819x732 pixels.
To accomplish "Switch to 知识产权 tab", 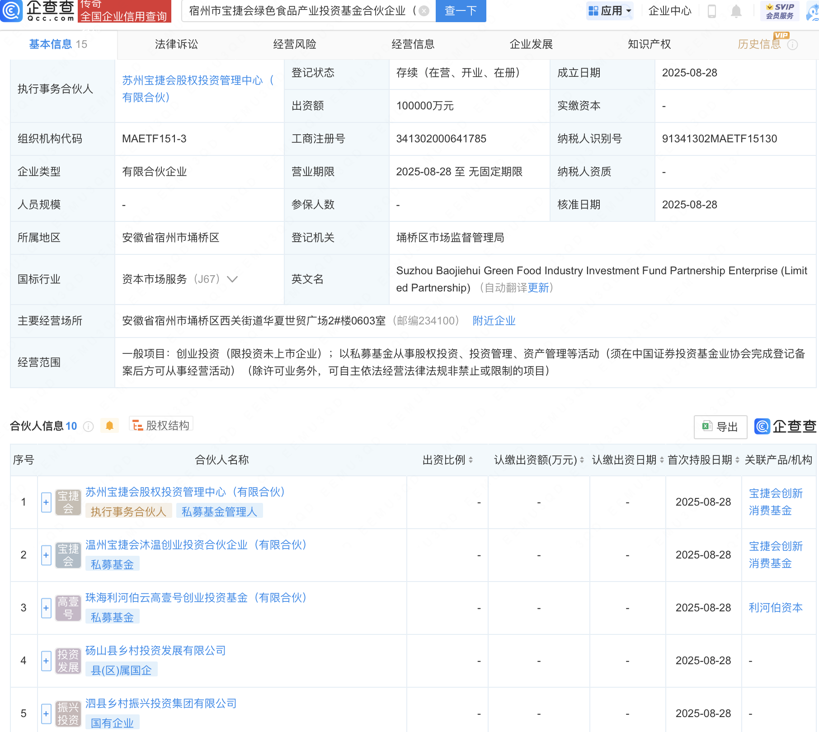I will pyautogui.click(x=649, y=44).
